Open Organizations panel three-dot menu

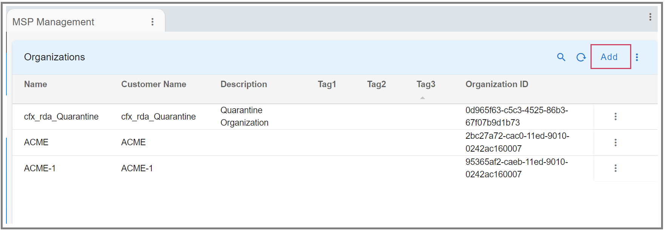click(x=637, y=57)
